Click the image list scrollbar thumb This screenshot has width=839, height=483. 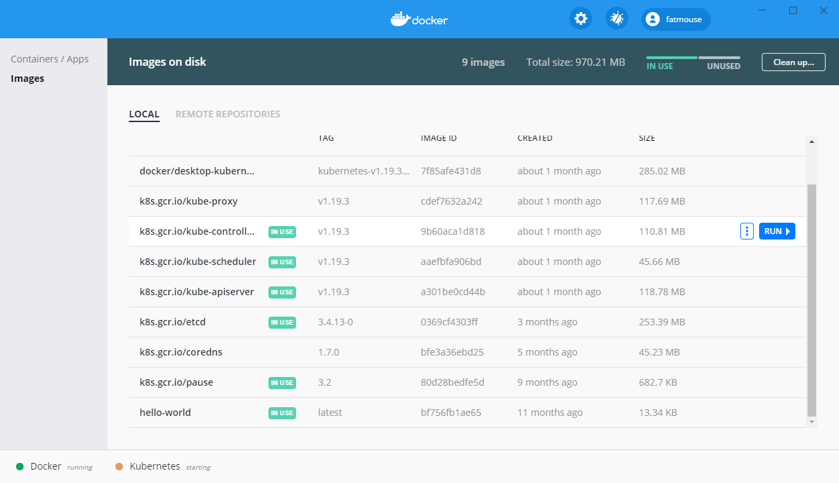(812, 300)
